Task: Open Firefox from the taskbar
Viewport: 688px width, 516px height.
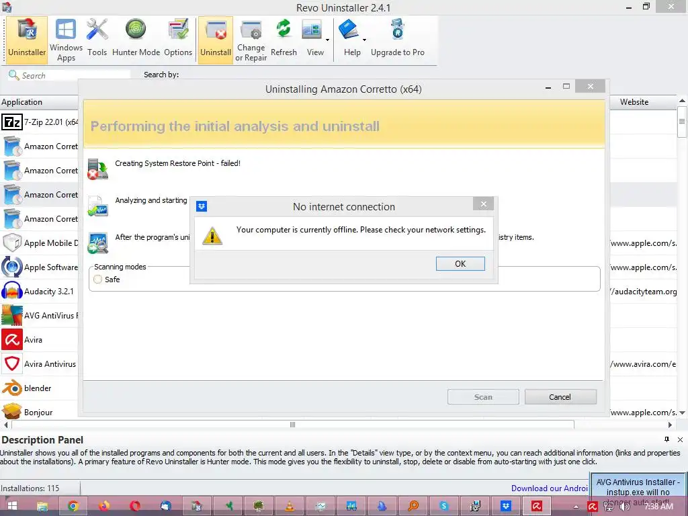Action: 104,506
